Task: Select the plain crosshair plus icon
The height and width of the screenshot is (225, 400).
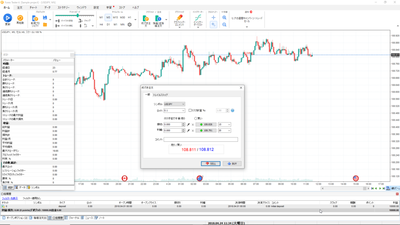Action: coord(214,17)
